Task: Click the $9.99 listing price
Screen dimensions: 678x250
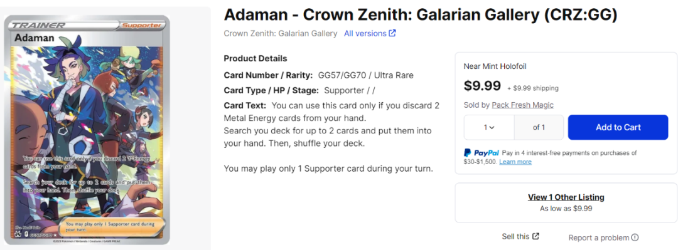Action: coord(482,86)
